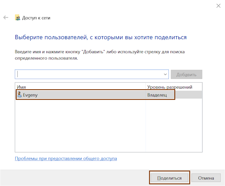The width and height of the screenshot is (225, 186).
Task: Close the Доступ к сети window
Action: point(218,6)
